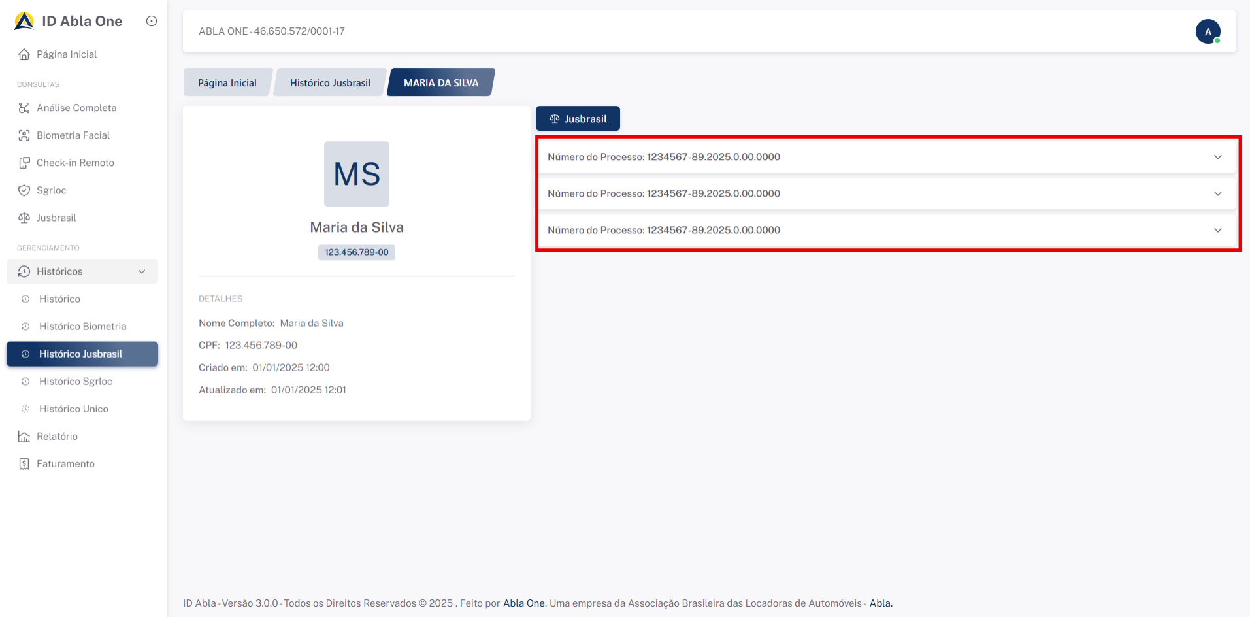Open Sgrloc using the shield icon
This screenshot has height=617, width=1250.
pos(24,190)
